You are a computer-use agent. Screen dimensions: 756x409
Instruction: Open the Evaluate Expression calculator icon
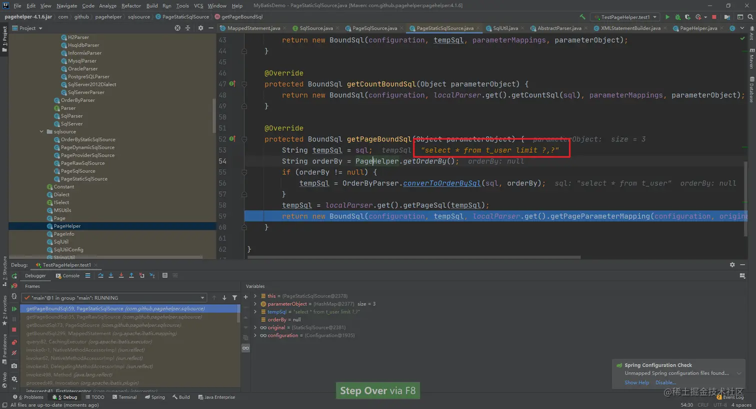165,276
